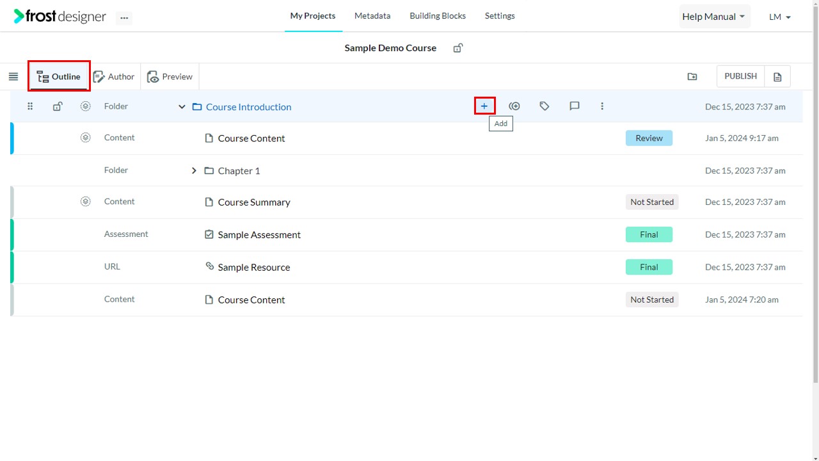The width and height of the screenshot is (819, 461).
Task: Click Not Started badge on Course Summary row
Action: click(652, 202)
